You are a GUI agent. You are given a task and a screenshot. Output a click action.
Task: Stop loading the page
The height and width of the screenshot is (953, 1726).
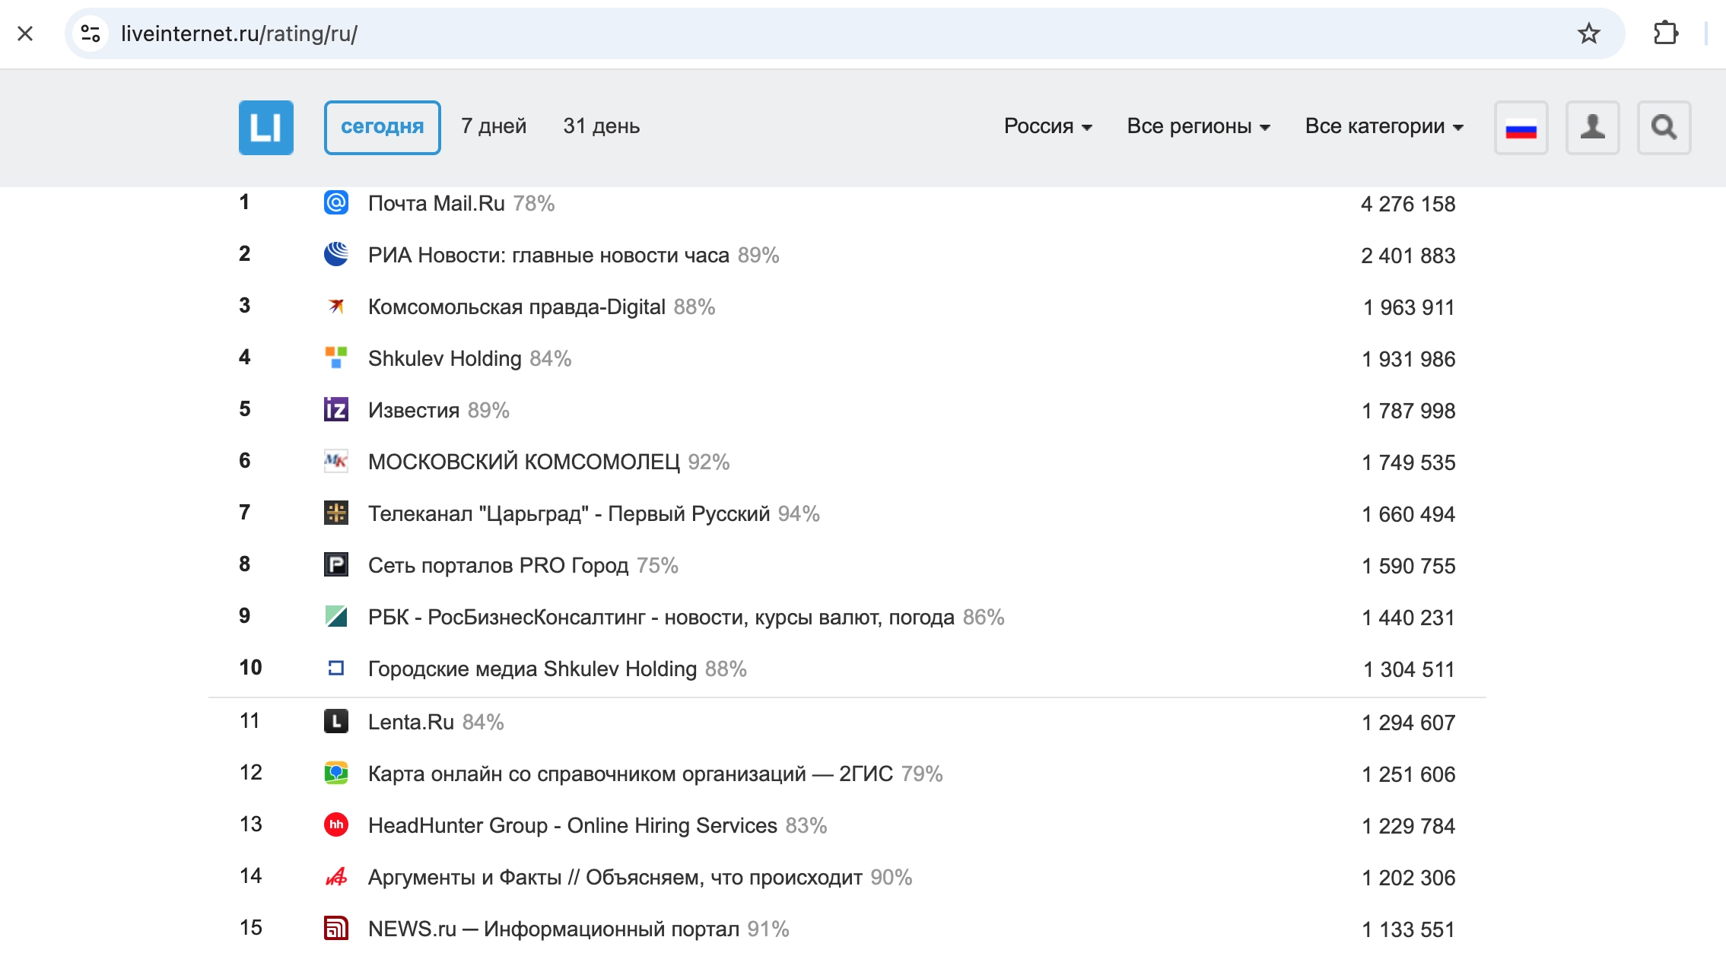(25, 33)
